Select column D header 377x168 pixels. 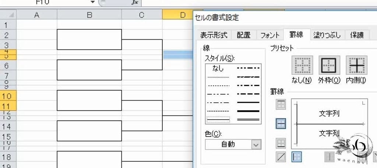click(x=178, y=15)
